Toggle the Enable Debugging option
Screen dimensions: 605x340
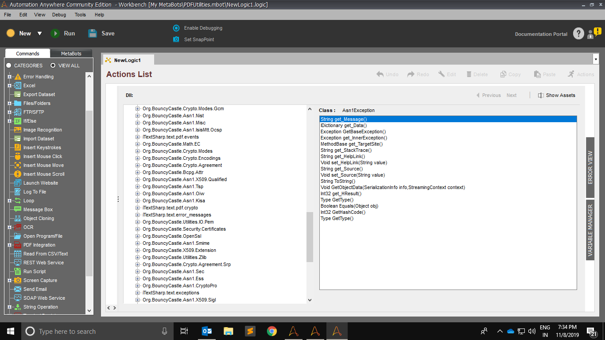point(176,28)
